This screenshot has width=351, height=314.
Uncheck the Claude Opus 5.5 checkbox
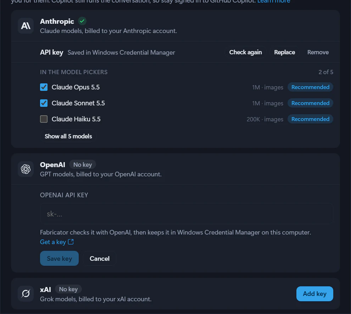tap(44, 87)
